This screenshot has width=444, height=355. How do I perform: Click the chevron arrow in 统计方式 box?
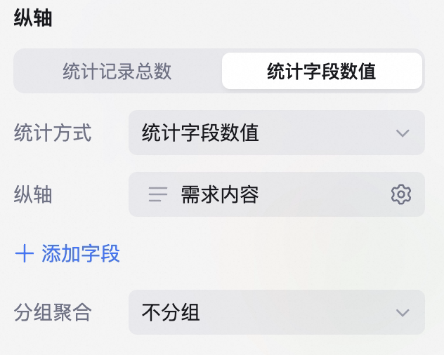pos(403,133)
